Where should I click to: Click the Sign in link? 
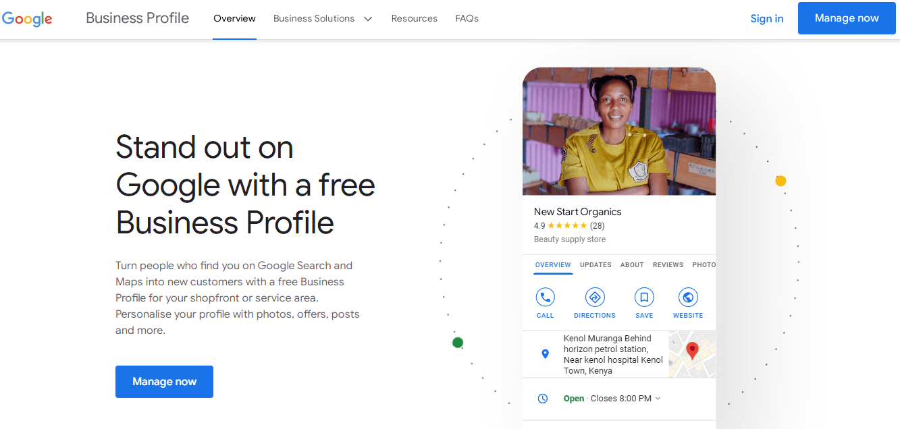pos(767,19)
